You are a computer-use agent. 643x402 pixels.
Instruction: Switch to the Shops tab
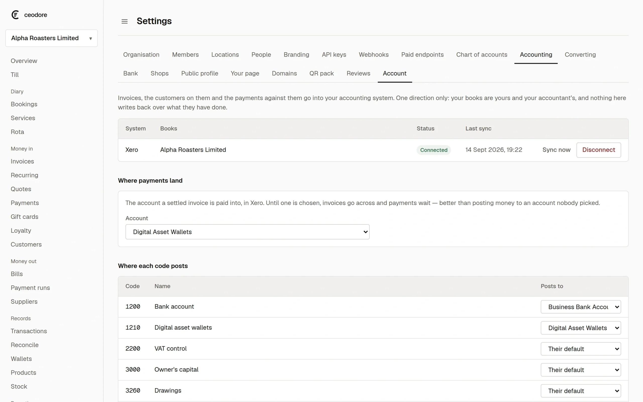[x=159, y=73]
